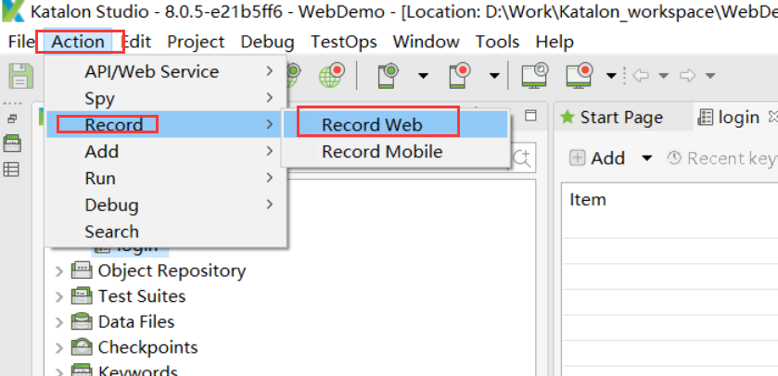Open the Add dropdown arrow in editor
The height and width of the screenshot is (376, 778).
click(647, 158)
